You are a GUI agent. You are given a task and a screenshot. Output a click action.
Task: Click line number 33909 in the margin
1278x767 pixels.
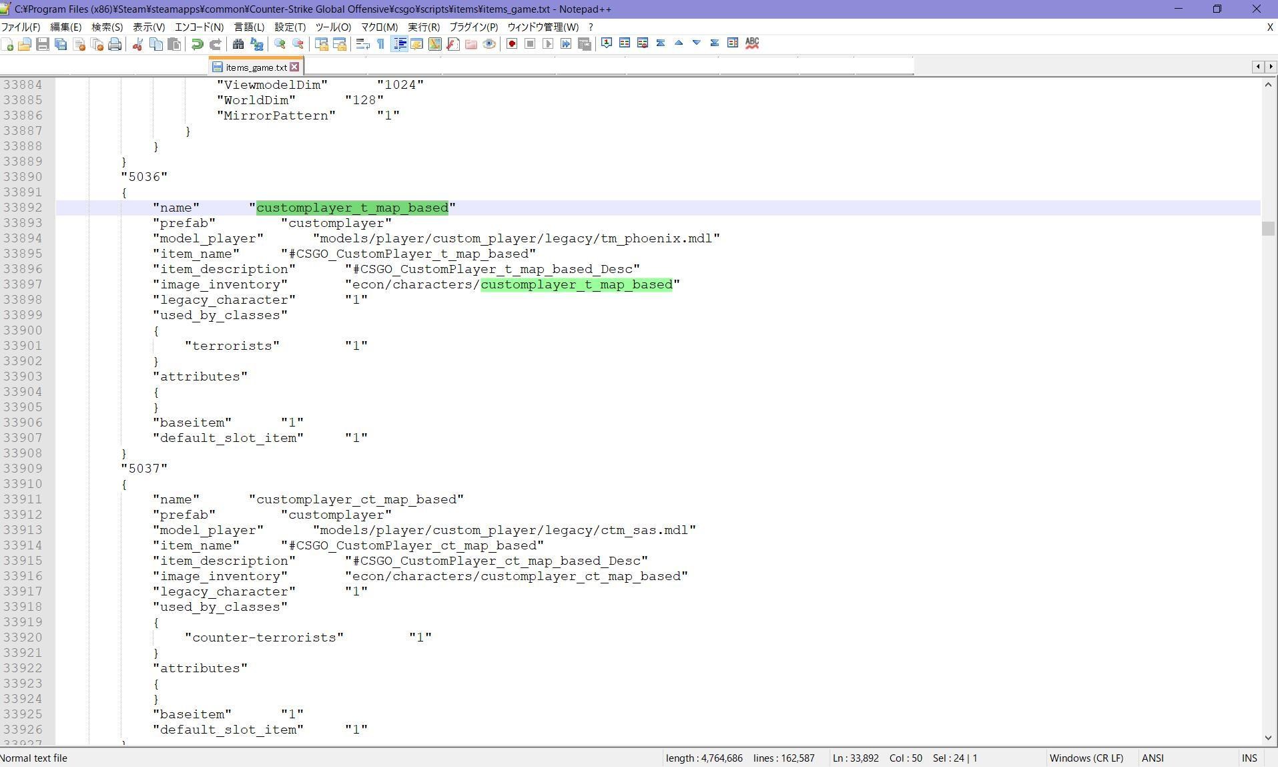[23, 469]
